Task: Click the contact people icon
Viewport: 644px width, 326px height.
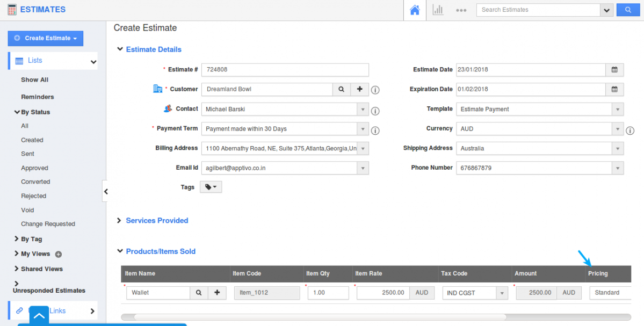Action: click(x=168, y=109)
